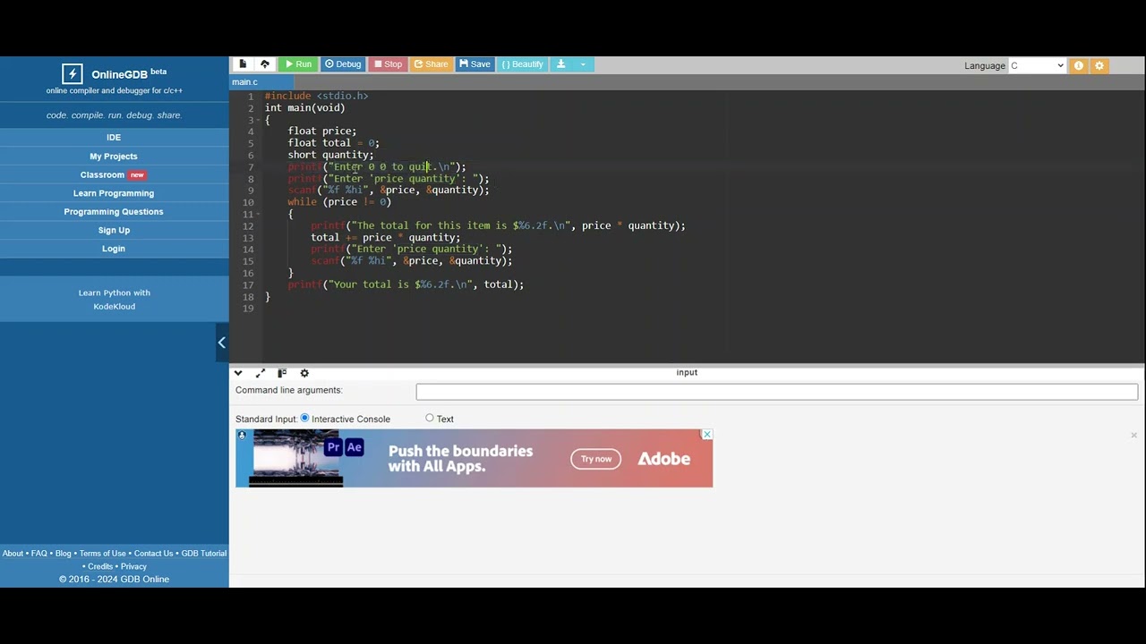Image resolution: width=1146 pixels, height=644 pixels.
Task: Click line number 19 in gutter
Action: (x=248, y=309)
